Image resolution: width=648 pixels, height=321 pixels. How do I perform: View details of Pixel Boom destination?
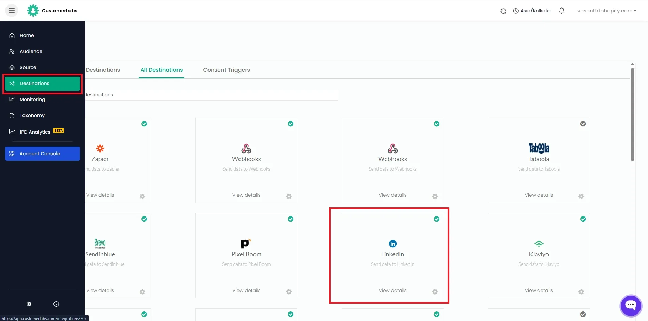coord(246,290)
